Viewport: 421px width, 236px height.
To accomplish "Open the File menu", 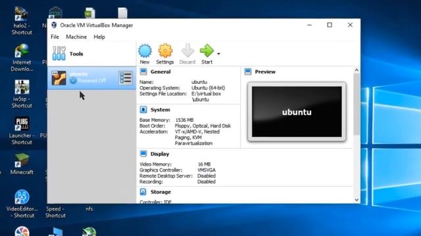I will 55,37.
